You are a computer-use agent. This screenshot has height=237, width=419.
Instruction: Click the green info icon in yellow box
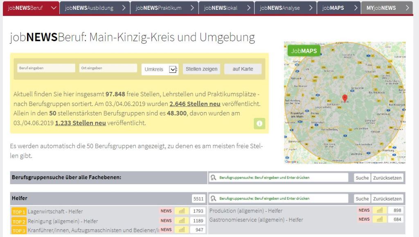pyautogui.click(x=259, y=124)
